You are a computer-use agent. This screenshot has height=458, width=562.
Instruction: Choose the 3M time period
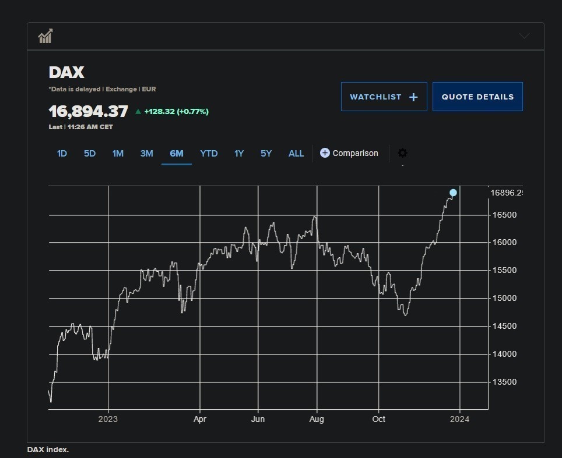click(x=146, y=154)
